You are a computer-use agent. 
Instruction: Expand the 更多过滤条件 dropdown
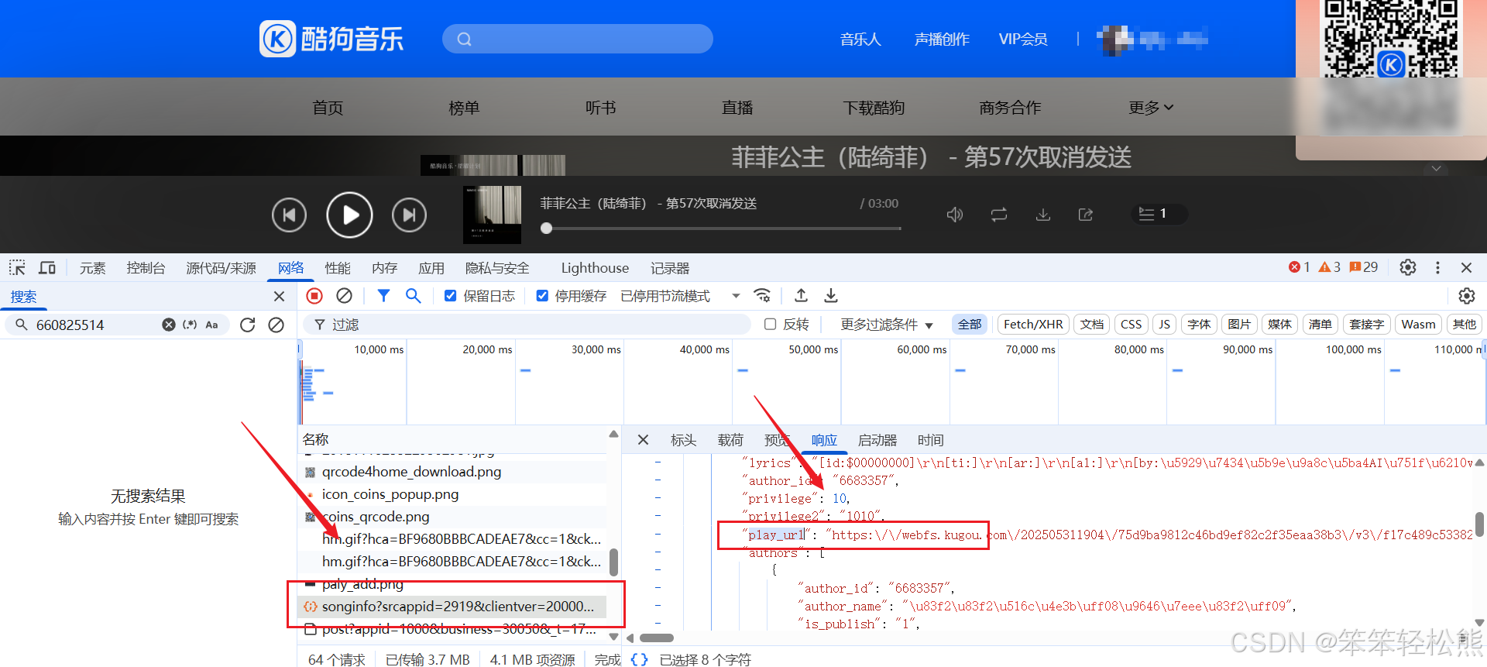(x=887, y=325)
